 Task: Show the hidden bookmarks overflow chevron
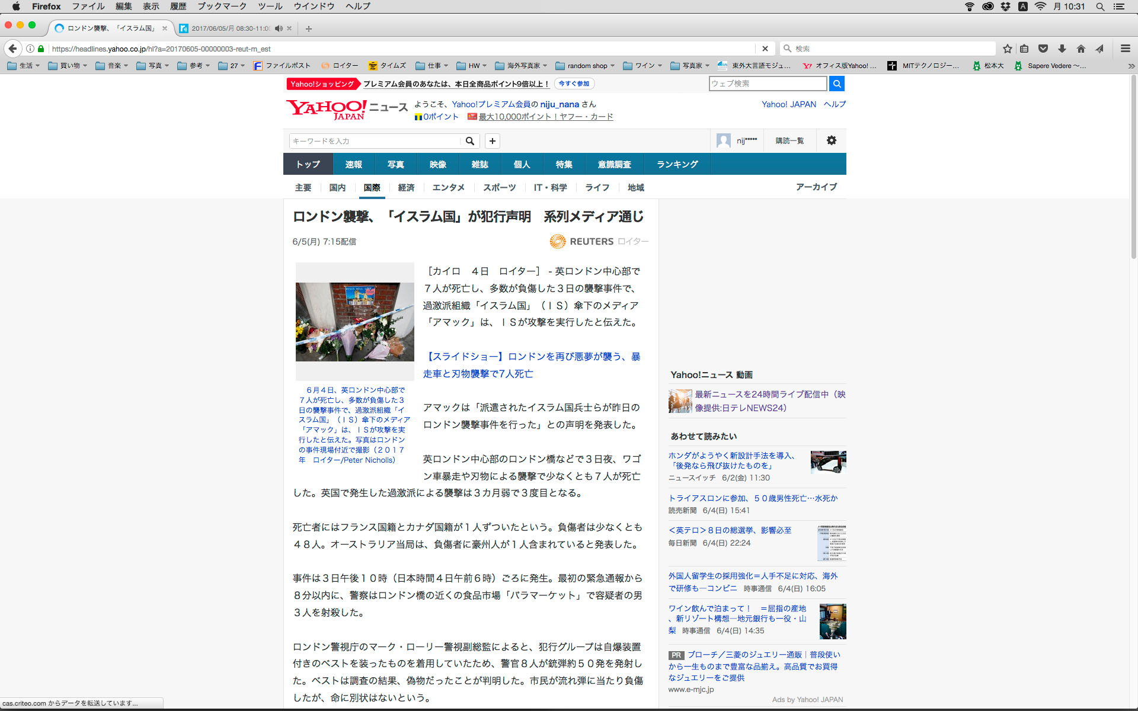click(1131, 66)
